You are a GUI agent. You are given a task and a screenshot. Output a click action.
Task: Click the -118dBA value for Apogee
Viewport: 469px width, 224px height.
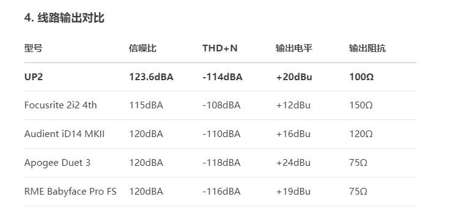pyautogui.click(x=221, y=163)
